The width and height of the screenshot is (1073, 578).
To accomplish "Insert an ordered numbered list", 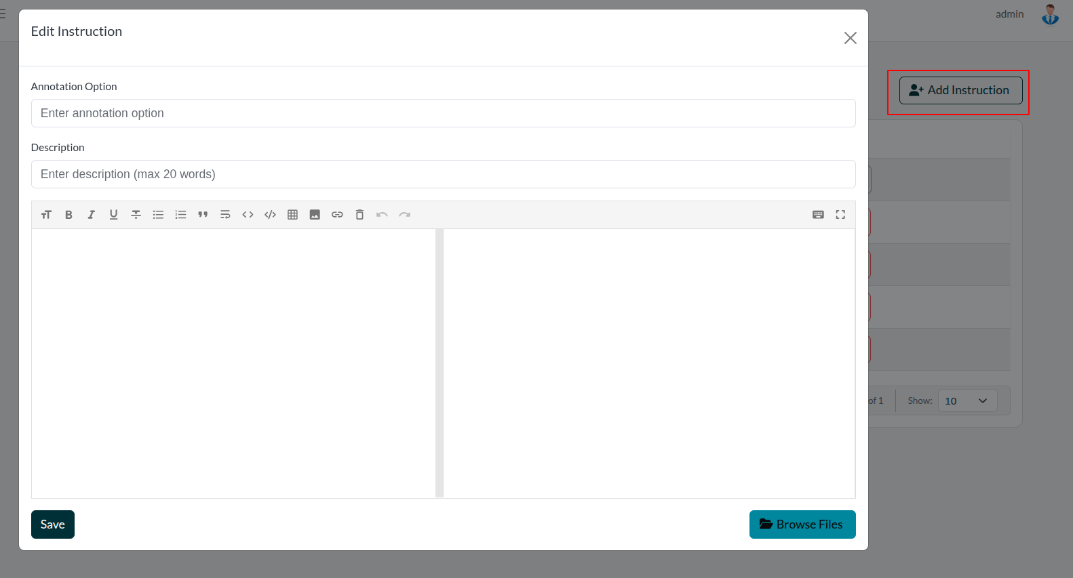I will pyautogui.click(x=180, y=215).
